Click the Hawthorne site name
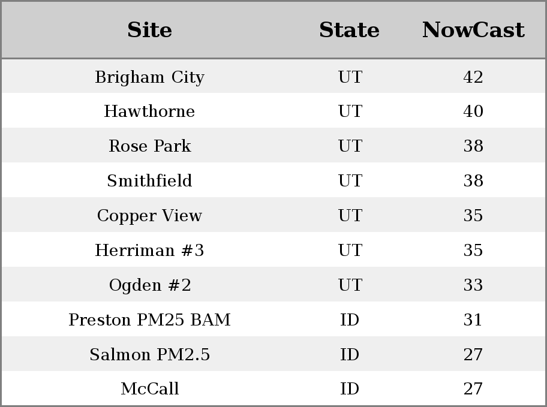547x407 pixels. [x=149, y=111]
